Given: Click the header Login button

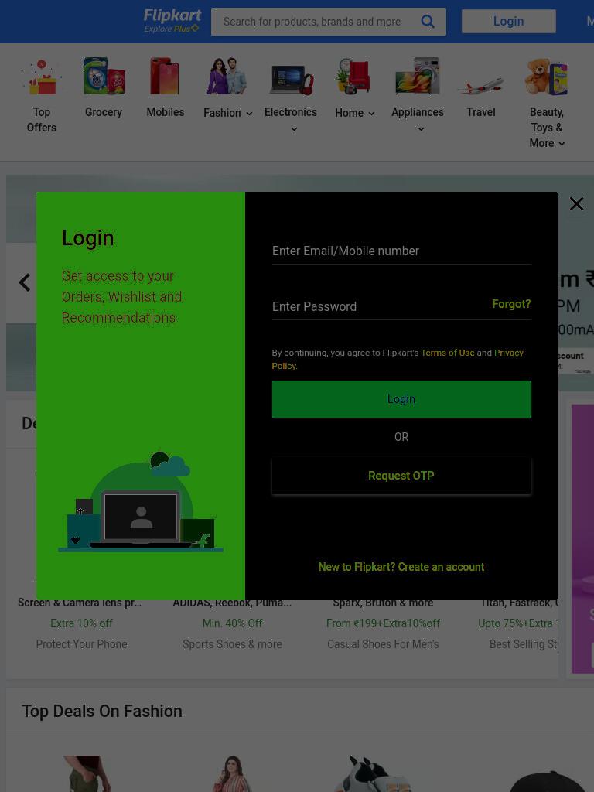Looking at the screenshot, I should pyautogui.click(x=509, y=21).
